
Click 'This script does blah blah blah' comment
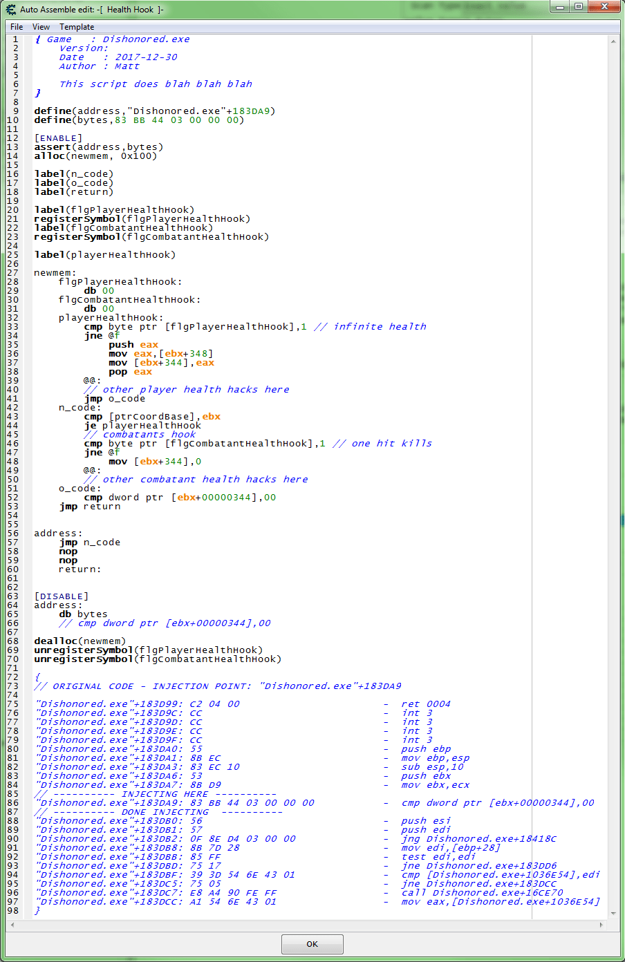[156, 84]
